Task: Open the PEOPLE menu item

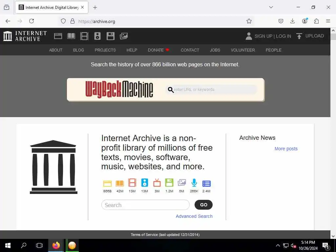Action: pos(273,50)
